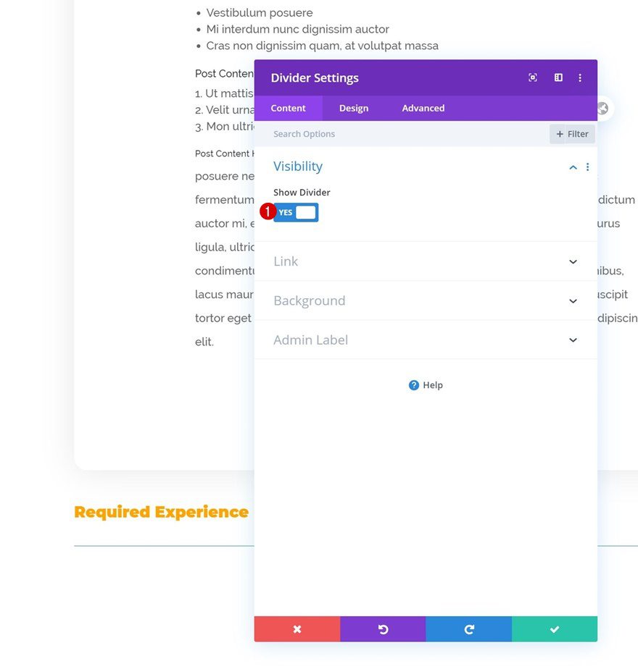Screen dimensions: 638x669
Task: Save settings with the green checkmark
Action: coord(555,629)
